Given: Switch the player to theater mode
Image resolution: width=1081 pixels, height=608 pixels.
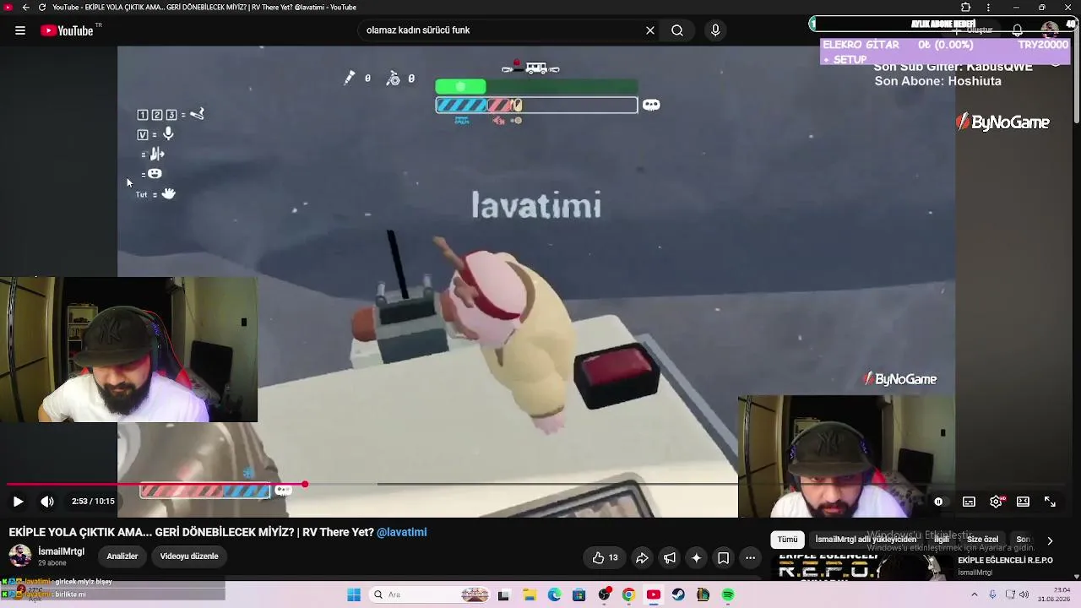Looking at the screenshot, I should [x=1023, y=502].
